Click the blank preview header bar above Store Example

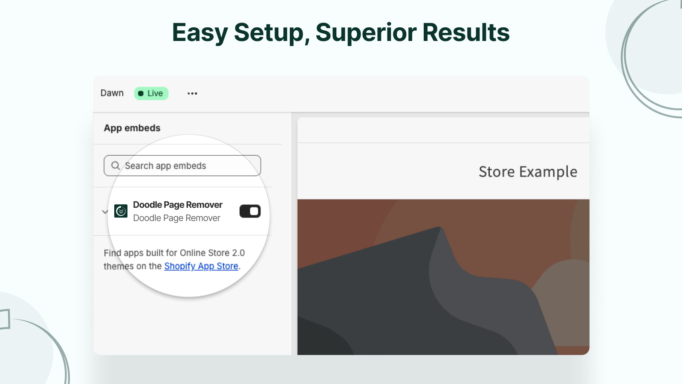443,130
